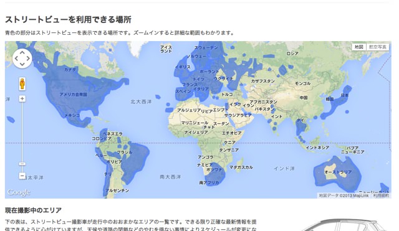Click the モンゴル map label

coord(303,83)
